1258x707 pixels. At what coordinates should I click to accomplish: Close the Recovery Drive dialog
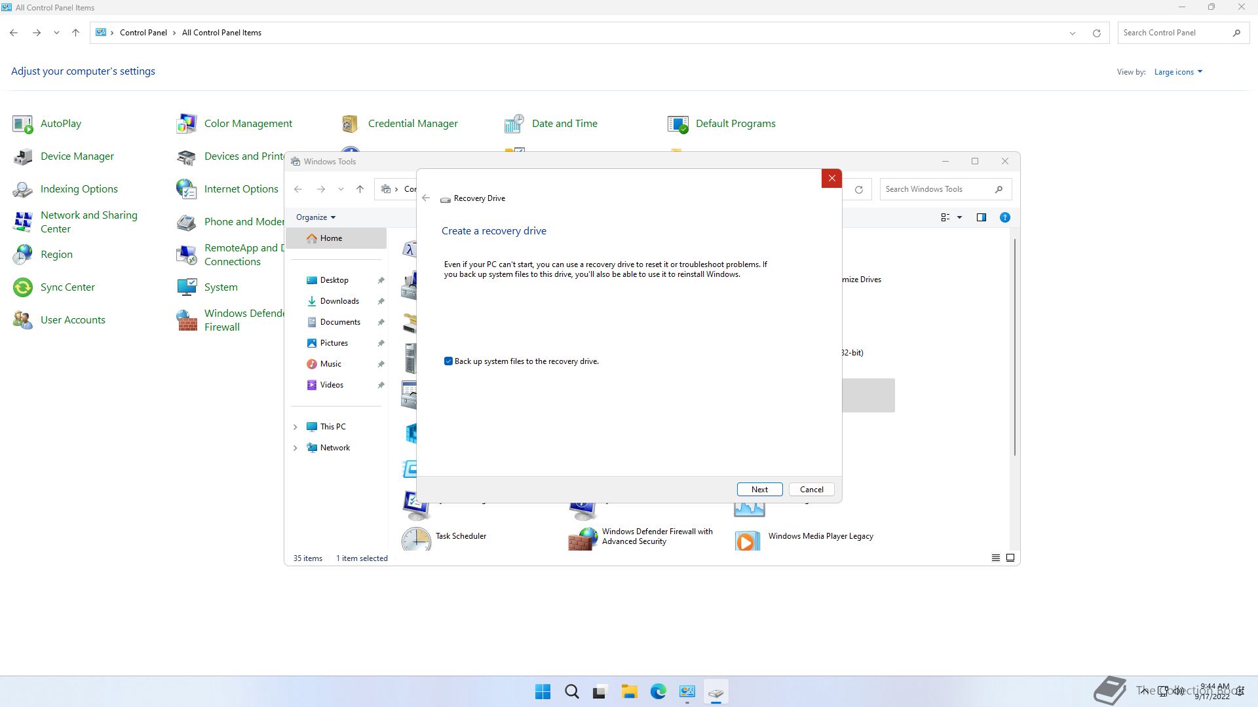(x=831, y=178)
